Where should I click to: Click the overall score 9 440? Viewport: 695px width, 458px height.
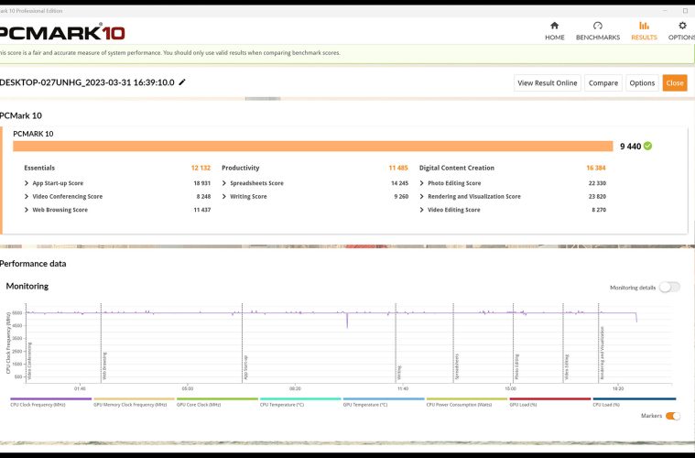click(630, 147)
